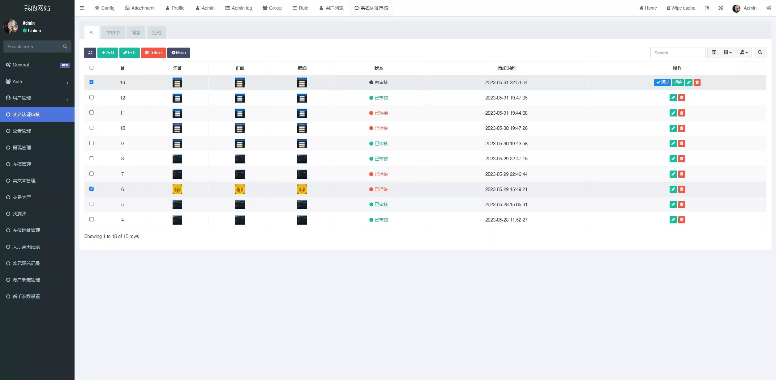The width and height of the screenshot is (776, 380).
Task: Check the select-all header checkbox
Action: pyautogui.click(x=92, y=68)
